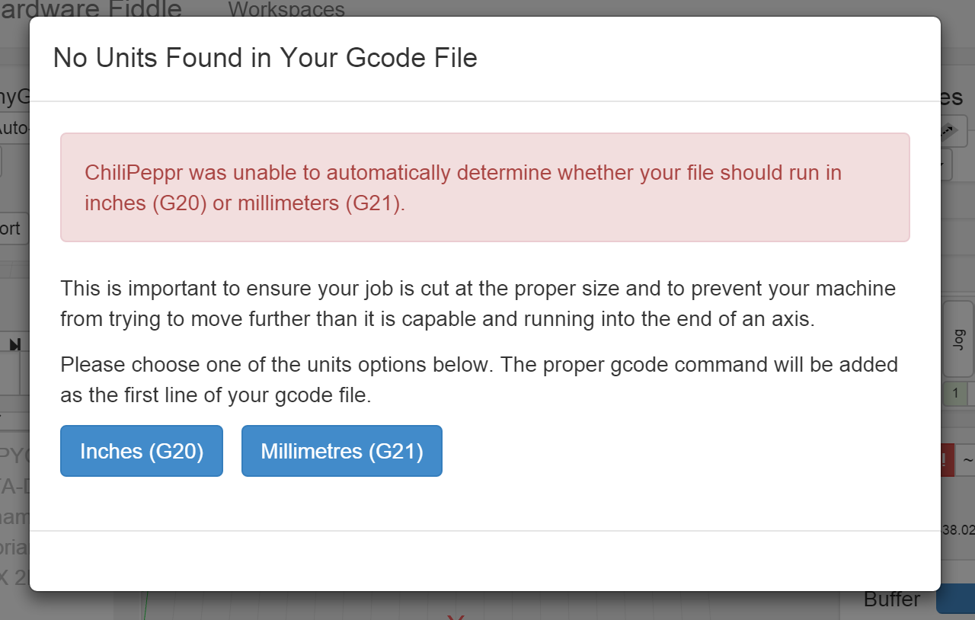Image resolution: width=975 pixels, height=620 pixels.
Task: Expand the dropdown below the ruler icon
Action: [x=947, y=163]
